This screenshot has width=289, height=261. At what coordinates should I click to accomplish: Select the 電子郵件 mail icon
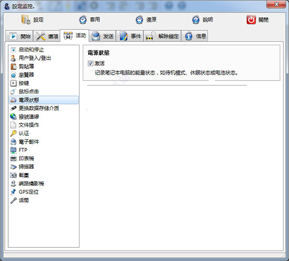coord(13,142)
